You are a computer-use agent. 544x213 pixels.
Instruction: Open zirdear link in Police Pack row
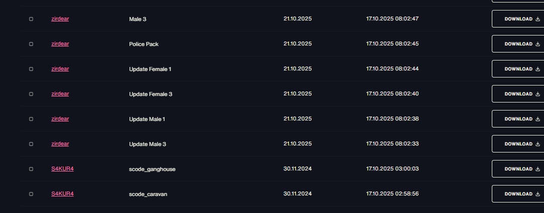(x=60, y=43)
